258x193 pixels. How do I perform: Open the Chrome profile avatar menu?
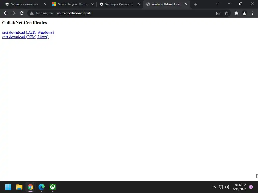(244, 13)
